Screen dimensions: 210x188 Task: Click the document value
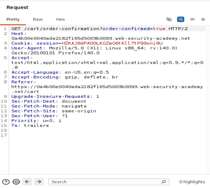[x=74, y=101]
